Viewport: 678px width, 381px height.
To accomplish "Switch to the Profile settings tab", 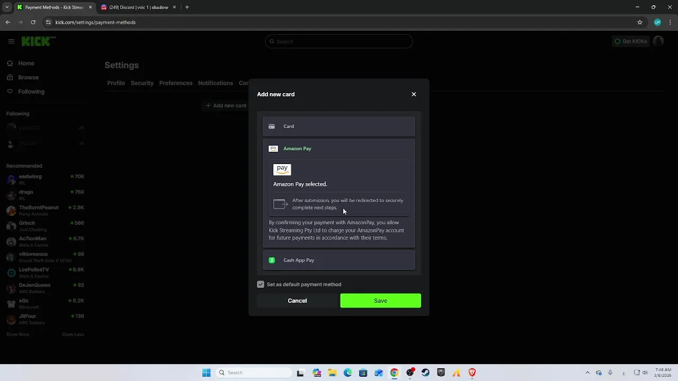I will 116,83.
